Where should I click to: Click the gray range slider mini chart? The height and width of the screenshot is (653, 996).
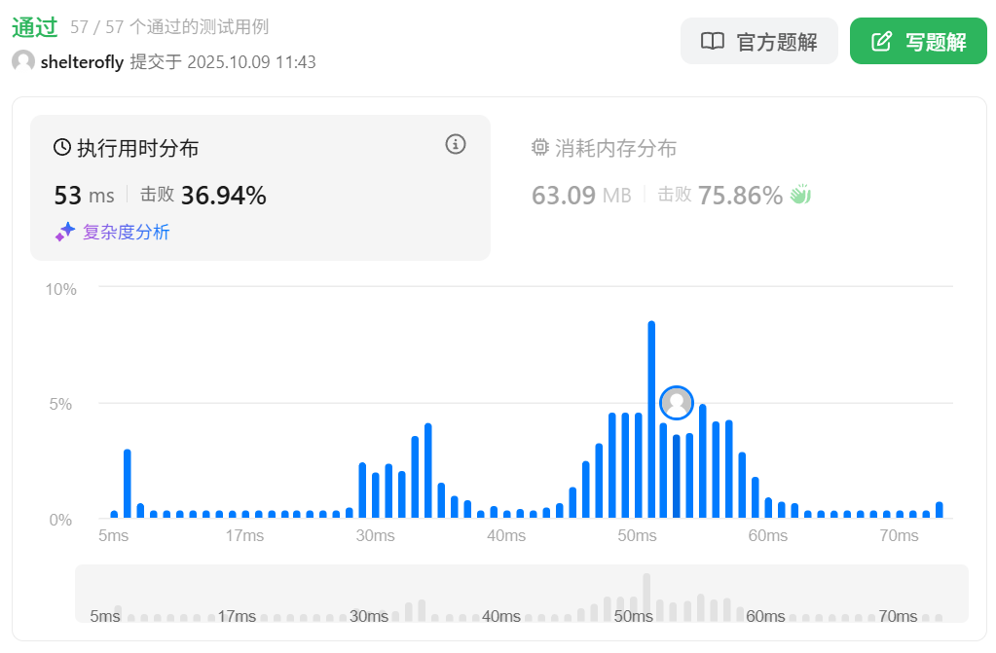coord(522,594)
